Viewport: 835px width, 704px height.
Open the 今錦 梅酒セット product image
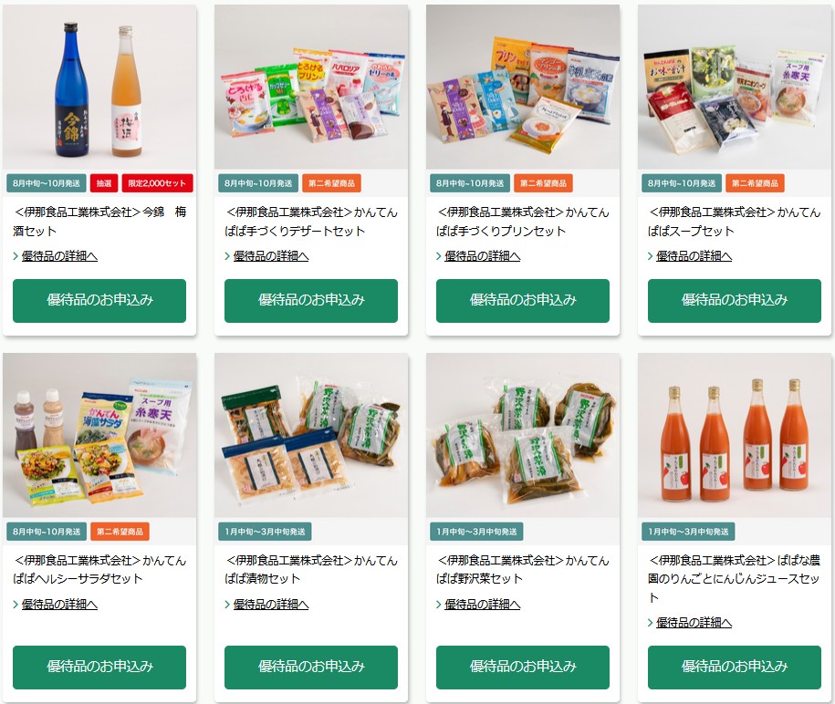[99, 87]
